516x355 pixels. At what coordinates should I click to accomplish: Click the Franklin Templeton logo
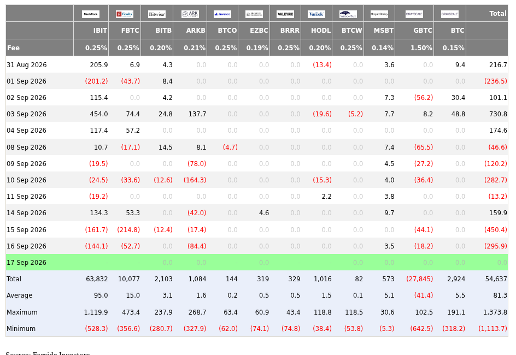point(254,14)
